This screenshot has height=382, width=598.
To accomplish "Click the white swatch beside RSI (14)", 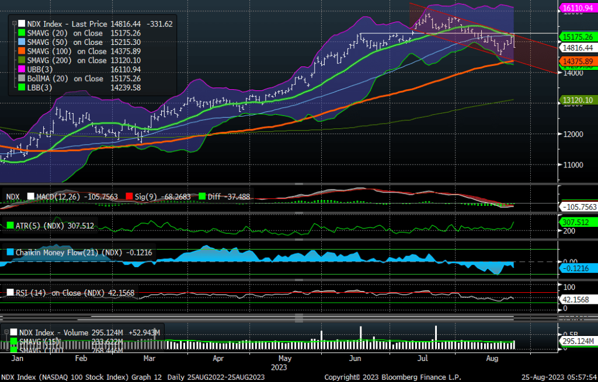I will point(11,293).
